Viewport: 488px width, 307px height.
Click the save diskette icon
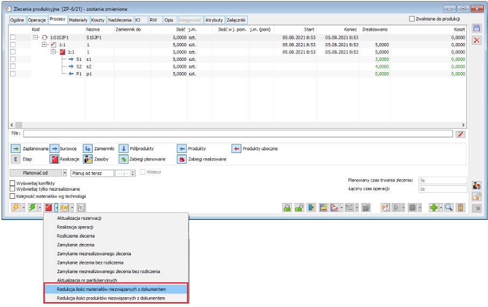click(476, 29)
